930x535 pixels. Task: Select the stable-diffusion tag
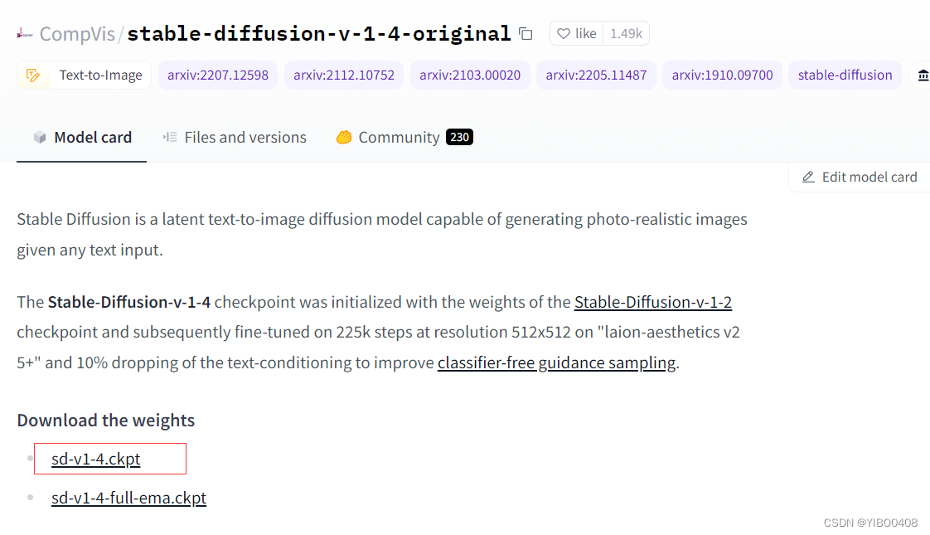[x=845, y=75]
